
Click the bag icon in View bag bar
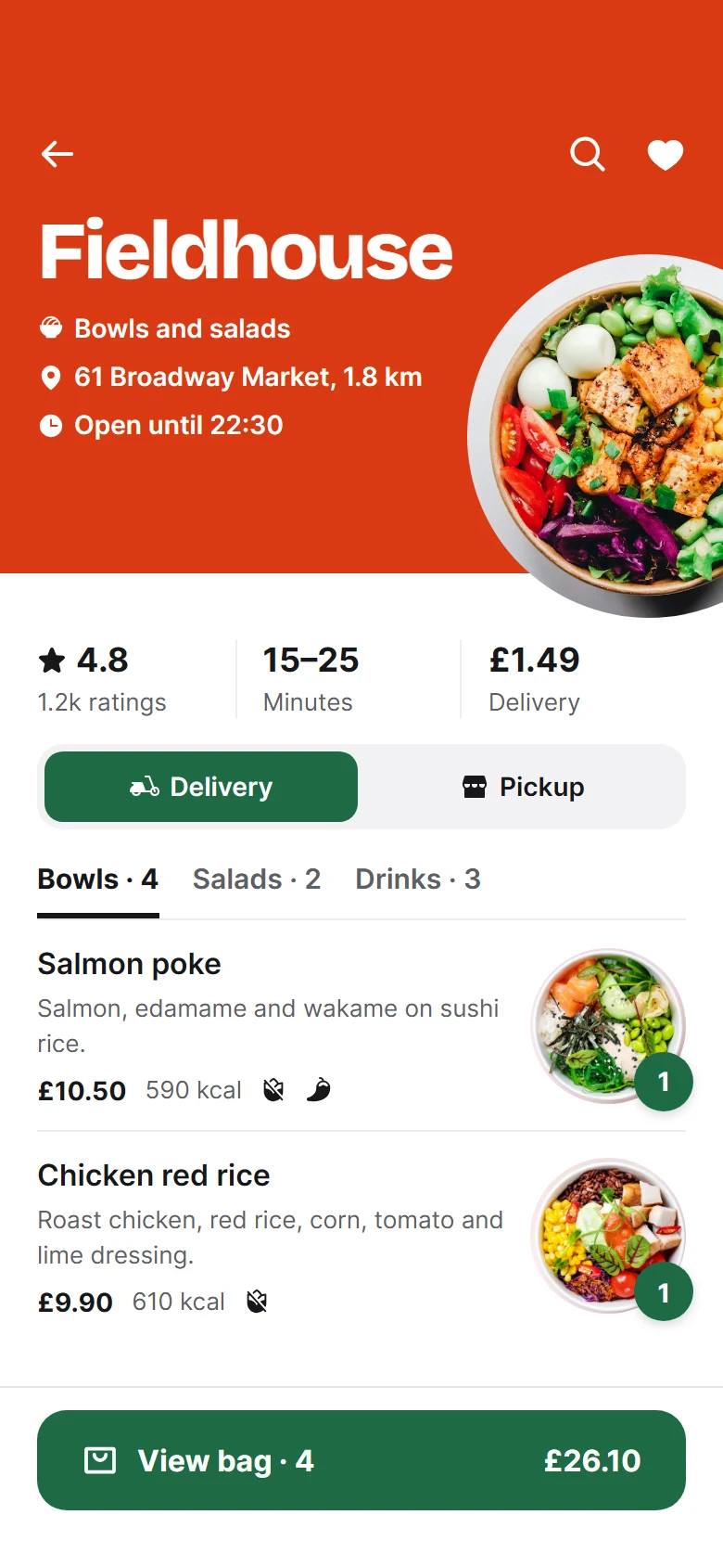(100, 1460)
